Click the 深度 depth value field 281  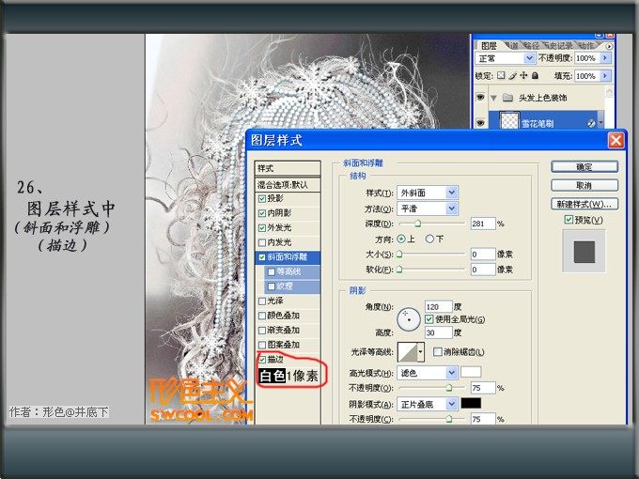(x=483, y=224)
